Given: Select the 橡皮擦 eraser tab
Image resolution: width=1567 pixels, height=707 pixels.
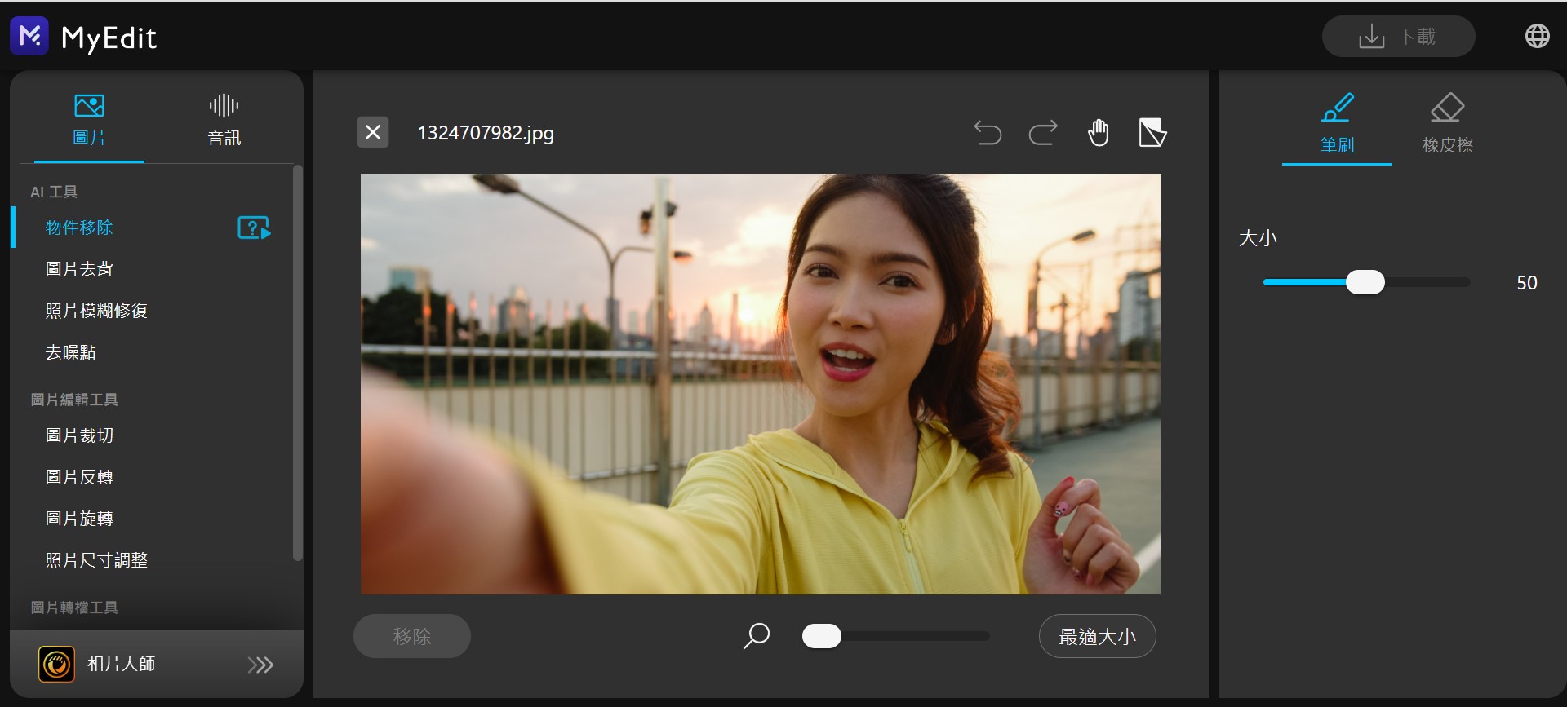Looking at the screenshot, I should [1448, 124].
